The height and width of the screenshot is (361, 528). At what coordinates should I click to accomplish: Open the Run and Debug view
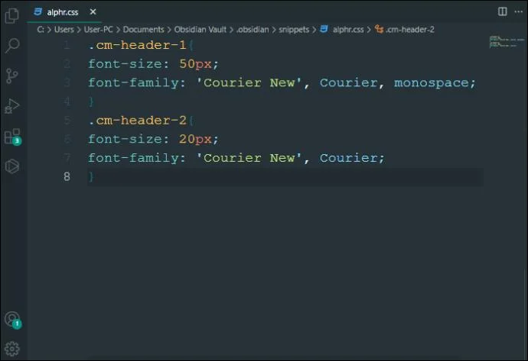click(x=12, y=106)
